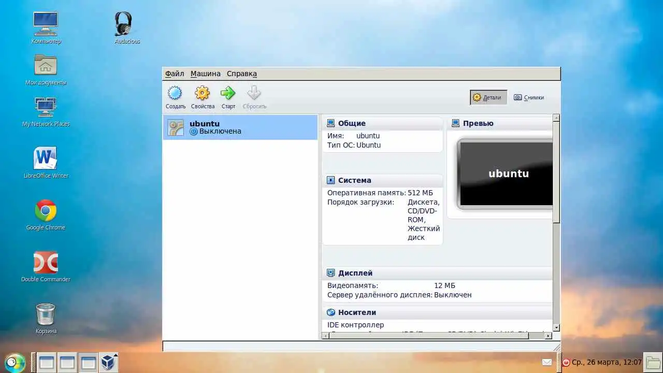Click the Выключена status text

click(220, 132)
